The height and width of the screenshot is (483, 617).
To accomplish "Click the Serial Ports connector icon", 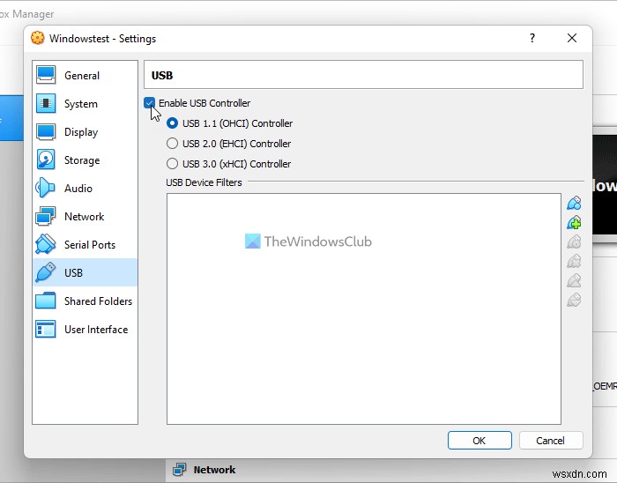I will 46,244.
